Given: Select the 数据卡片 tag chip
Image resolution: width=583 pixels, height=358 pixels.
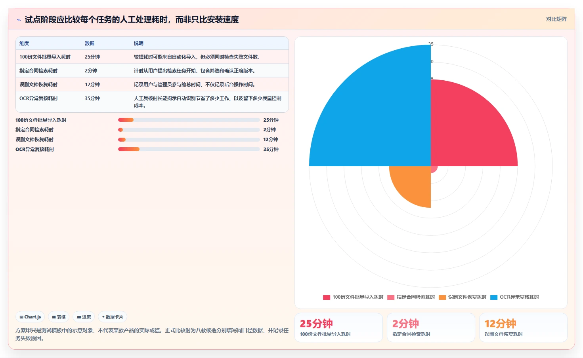Looking at the screenshot, I should pos(113,317).
